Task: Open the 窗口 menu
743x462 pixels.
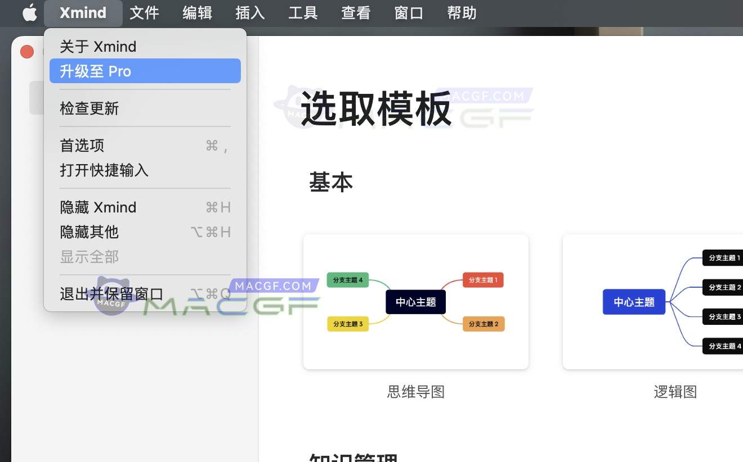Action: click(x=408, y=12)
